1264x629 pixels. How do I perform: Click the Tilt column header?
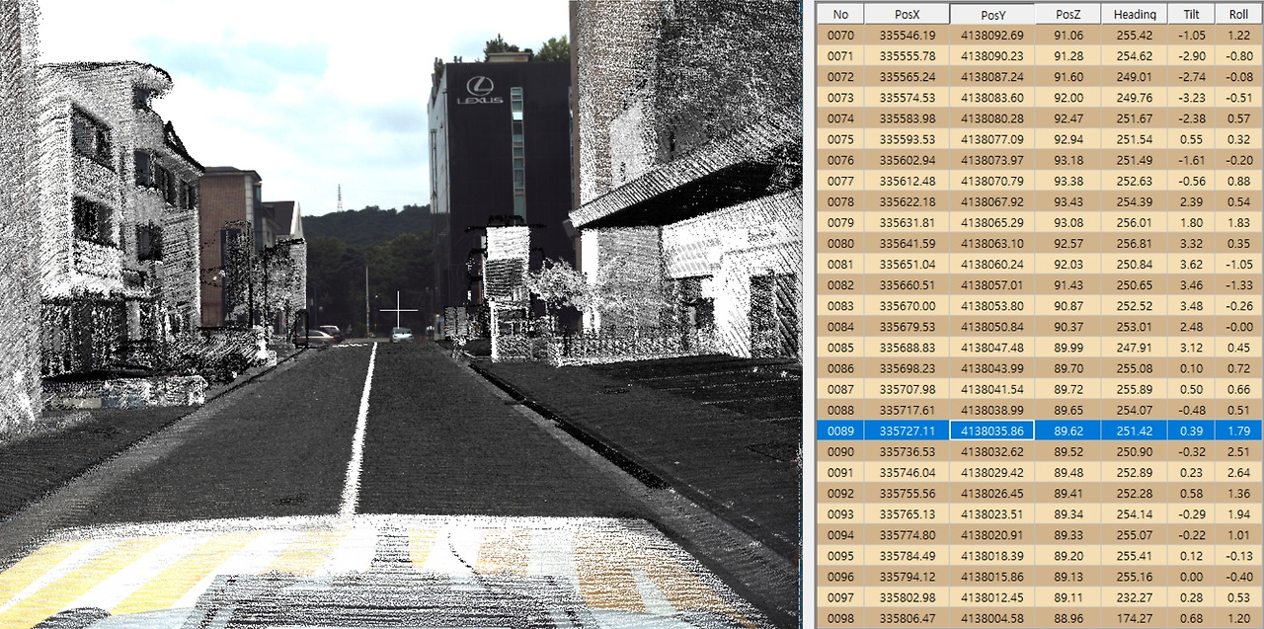[x=1191, y=14]
